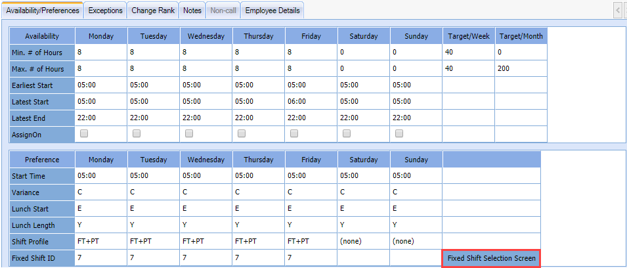Select the Monday Fixed Shift ID cell
Screen dimensions: 627x268
[x=101, y=258]
